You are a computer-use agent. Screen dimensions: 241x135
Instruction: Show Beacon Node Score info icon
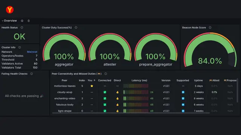tap(210, 27)
